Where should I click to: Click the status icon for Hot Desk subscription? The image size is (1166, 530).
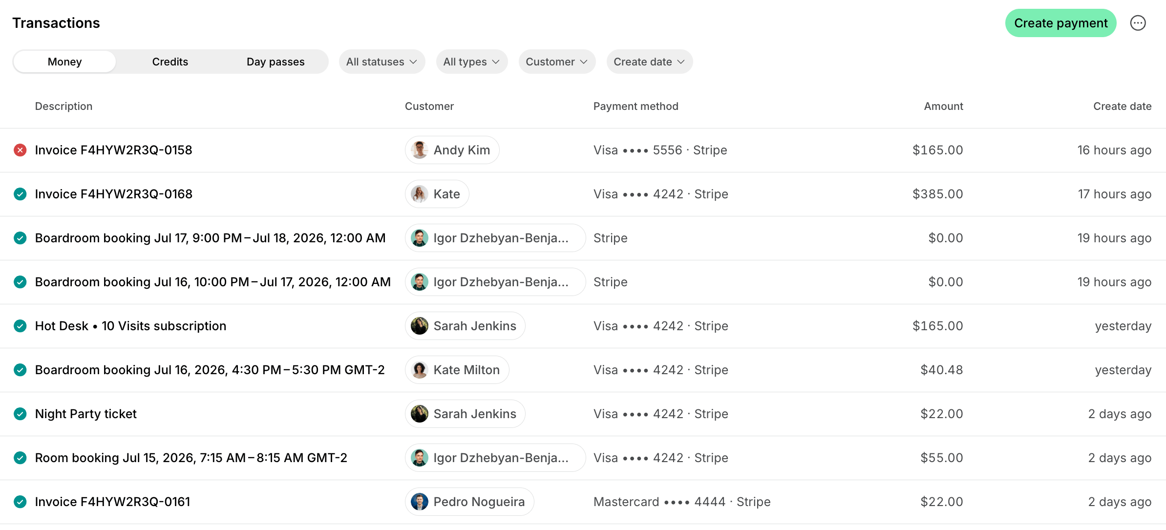20,326
